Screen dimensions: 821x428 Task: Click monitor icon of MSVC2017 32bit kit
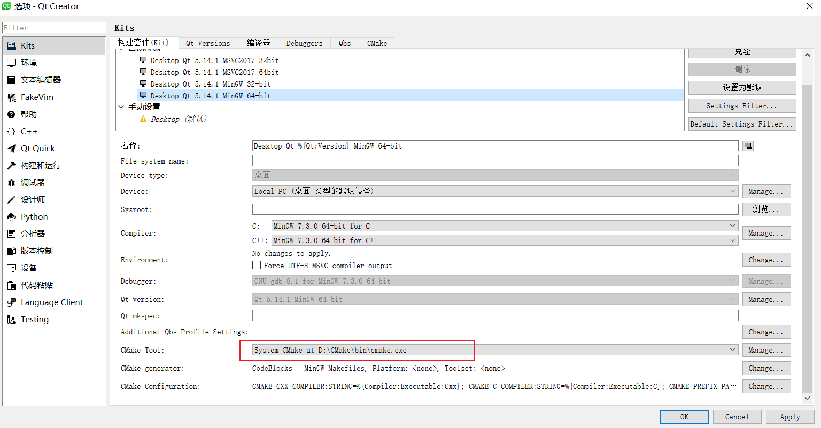(x=143, y=60)
